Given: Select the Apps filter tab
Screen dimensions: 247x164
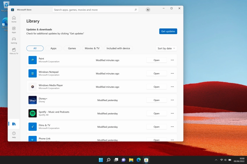Looking at the screenshot, I should (x=53, y=48).
